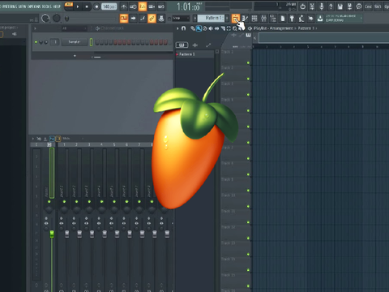Viewport: 389px width, 292px height.
Task: Open the HELP menu
Action: pos(57,6)
